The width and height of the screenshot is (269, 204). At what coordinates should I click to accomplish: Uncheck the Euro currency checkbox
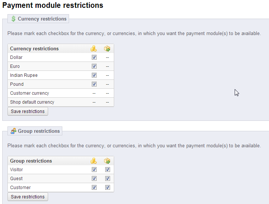click(x=94, y=66)
